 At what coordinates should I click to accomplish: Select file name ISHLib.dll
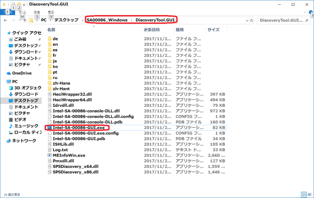pos(63,144)
